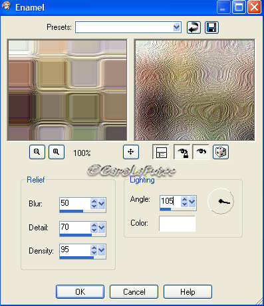Randomize parameters with the dice icon
The height and width of the screenshot is (306, 264).
click(221, 152)
